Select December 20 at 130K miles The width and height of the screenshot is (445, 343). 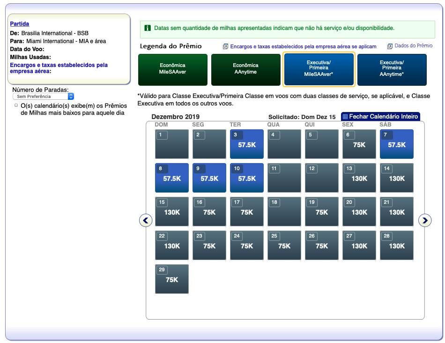(359, 211)
